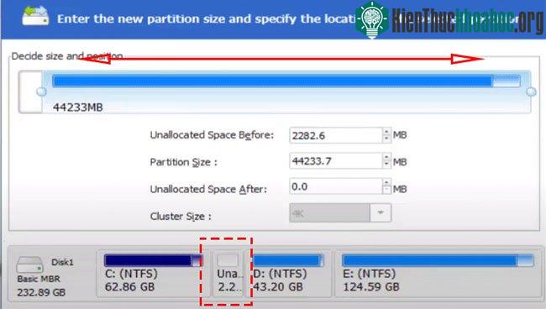Click the Cluster Size label
This screenshot has height=309, width=546.
[181, 217]
